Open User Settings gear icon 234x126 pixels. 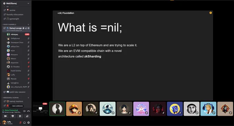(x=29, y=123)
